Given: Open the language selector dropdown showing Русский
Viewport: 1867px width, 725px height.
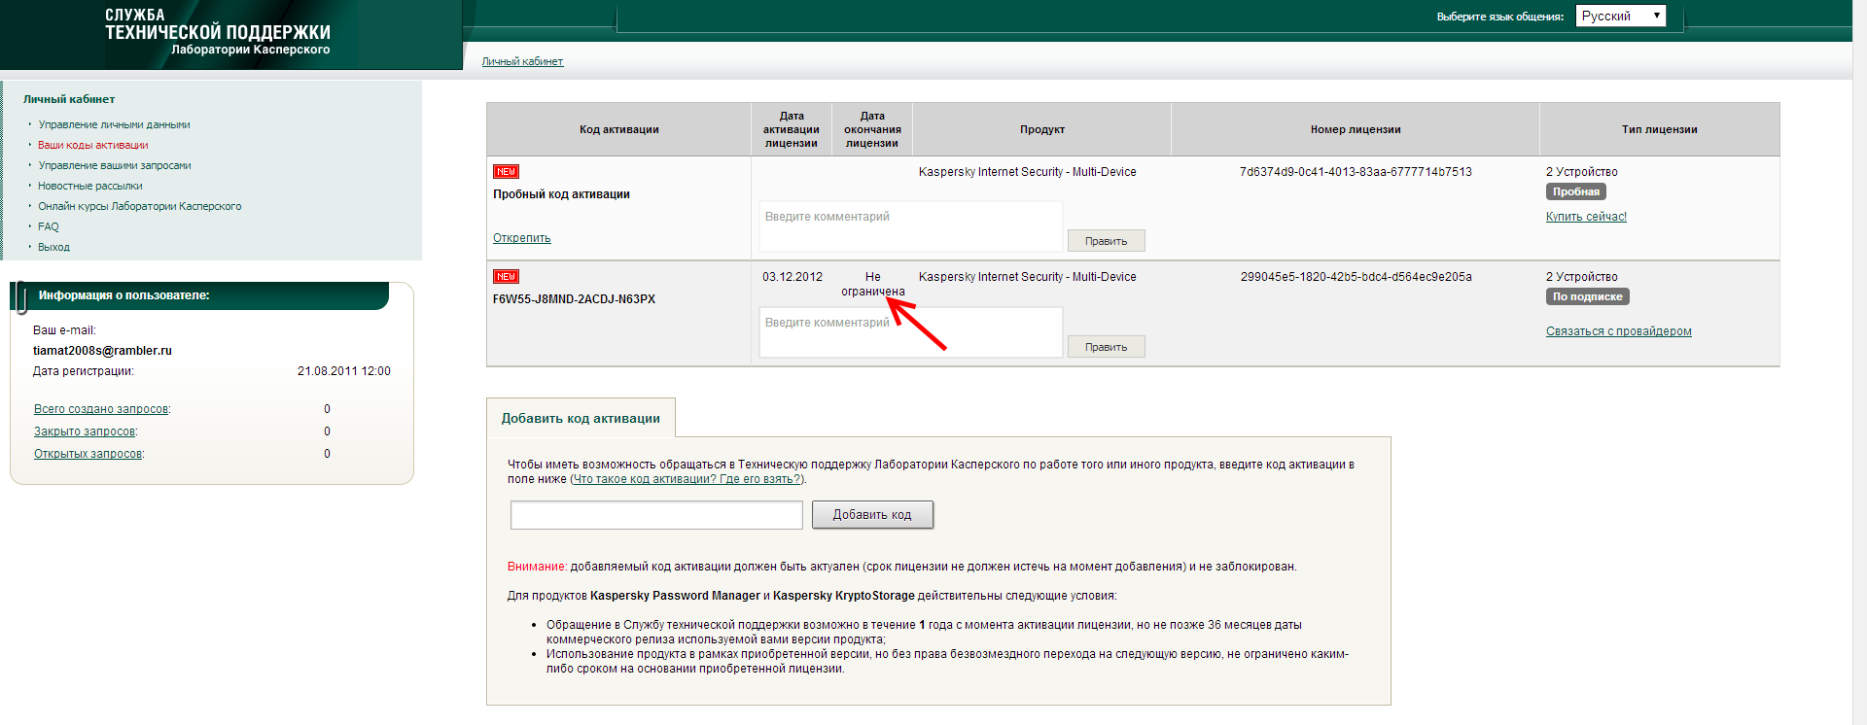Looking at the screenshot, I should (1620, 16).
